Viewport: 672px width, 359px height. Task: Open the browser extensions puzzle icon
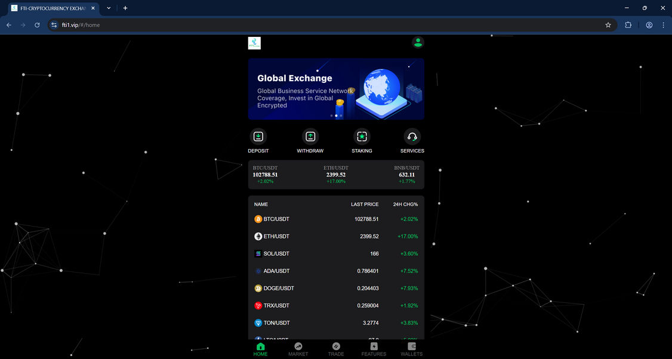pos(628,25)
